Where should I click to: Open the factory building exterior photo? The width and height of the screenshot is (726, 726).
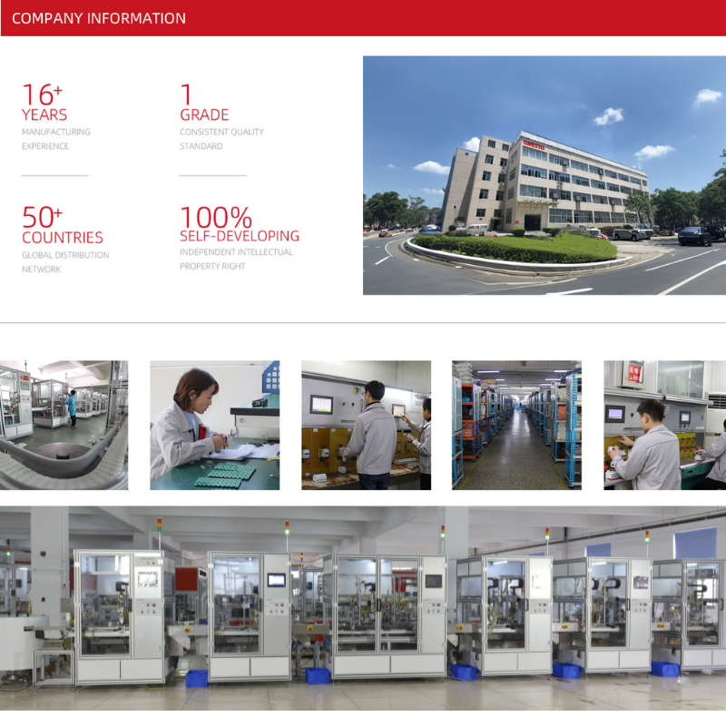click(544, 175)
